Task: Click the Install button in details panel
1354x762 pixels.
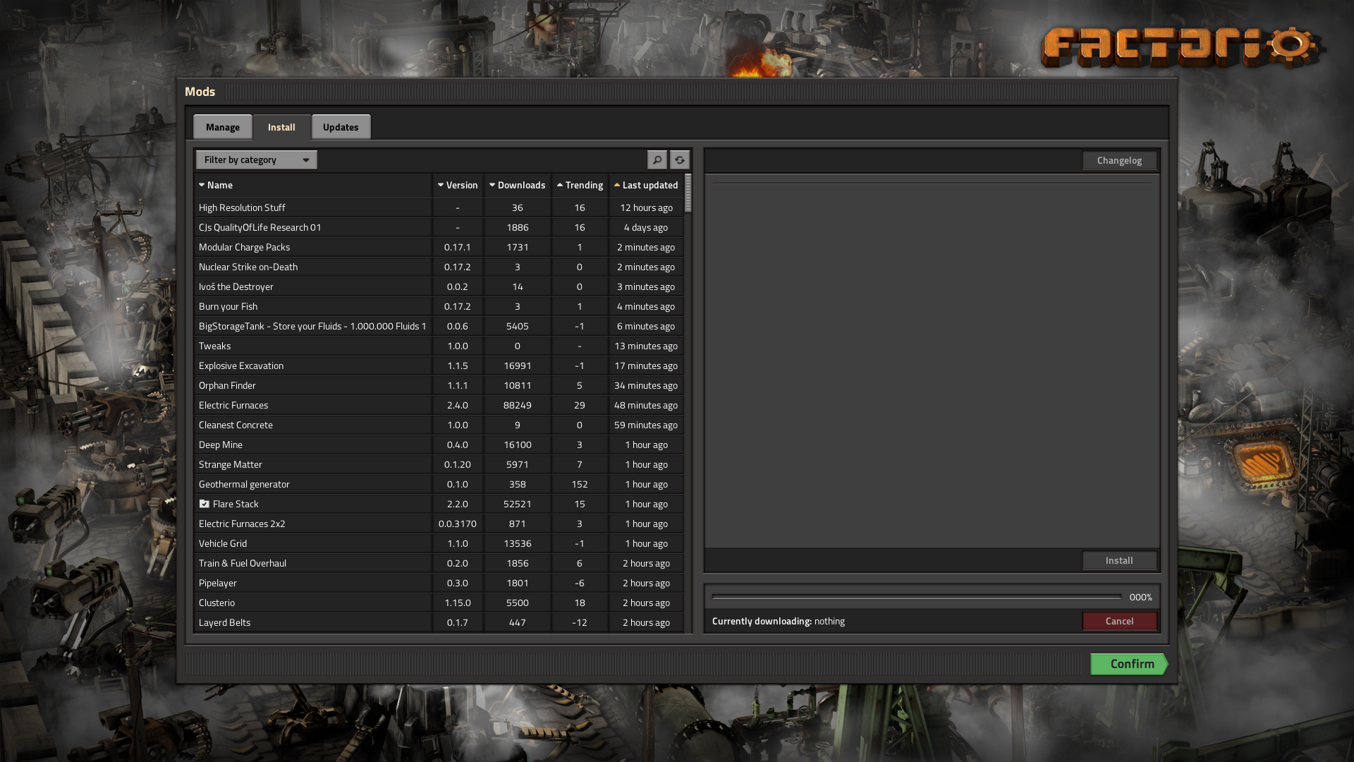Action: pyautogui.click(x=1119, y=560)
